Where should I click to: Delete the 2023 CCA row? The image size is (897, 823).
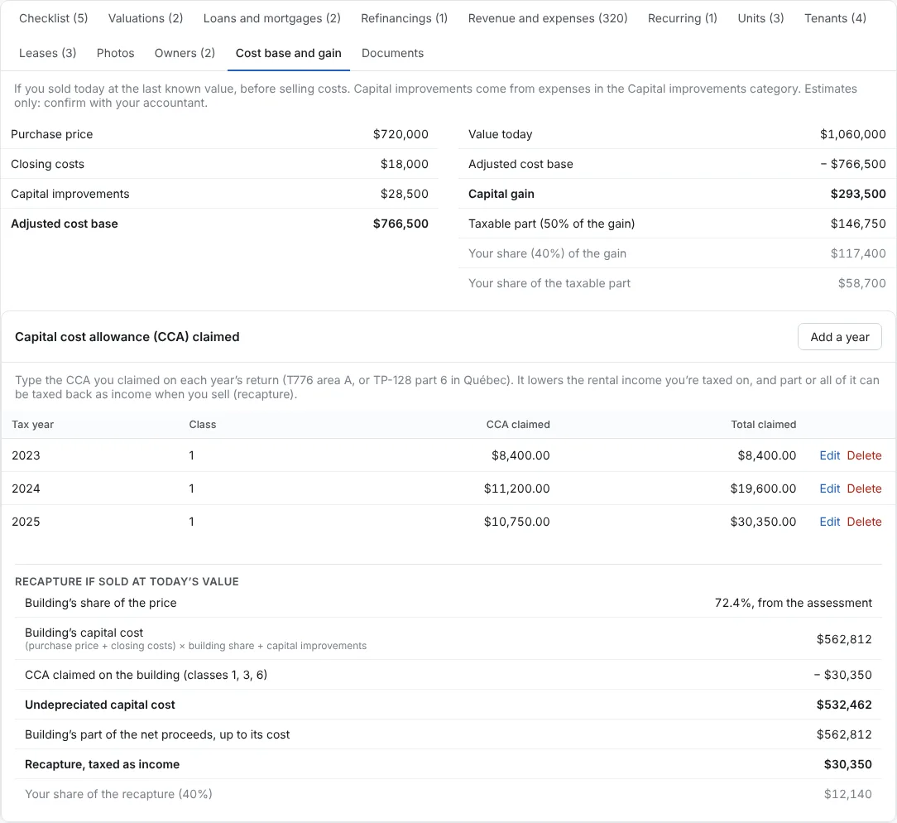(x=864, y=455)
